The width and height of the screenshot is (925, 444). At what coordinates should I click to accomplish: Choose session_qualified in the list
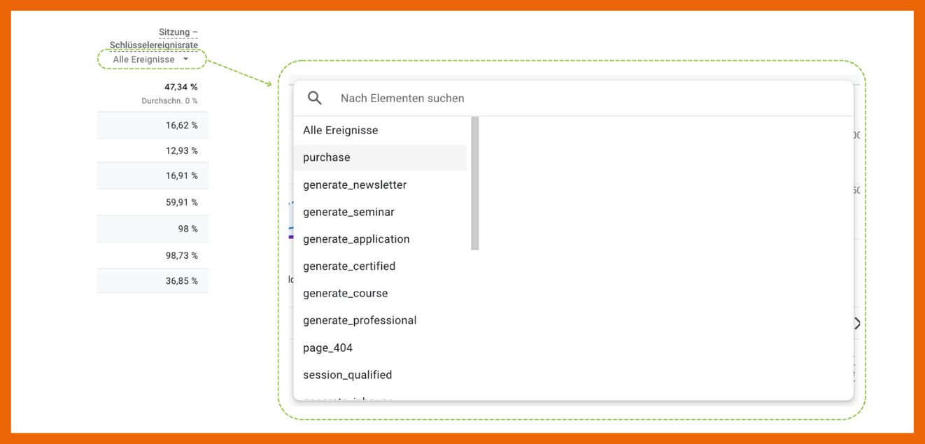click(347, 375)
